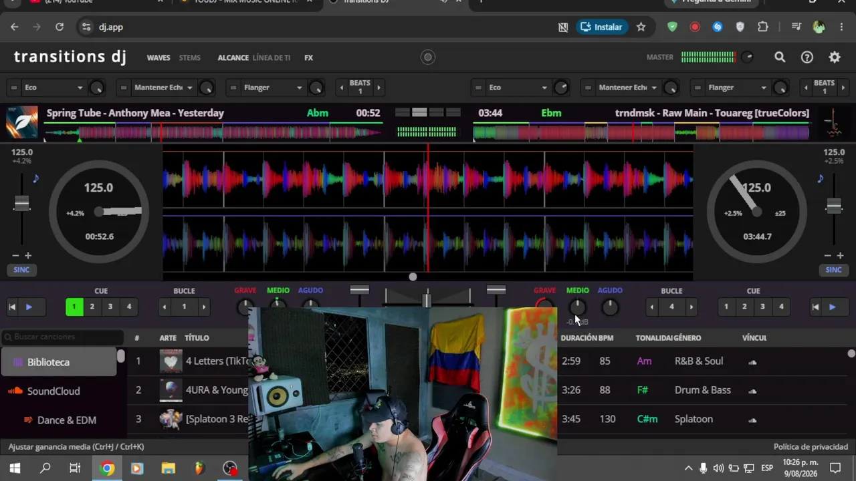Click the record circle icon in the header
The height and width of the screenshot is (481, 856).
[x=428, y=57]
